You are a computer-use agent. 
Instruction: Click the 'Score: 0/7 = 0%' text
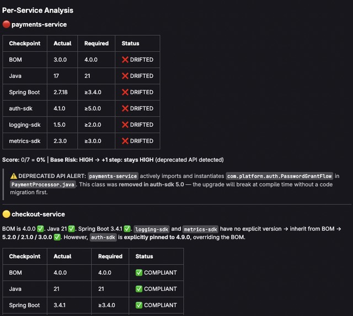[x=24, y=160]
